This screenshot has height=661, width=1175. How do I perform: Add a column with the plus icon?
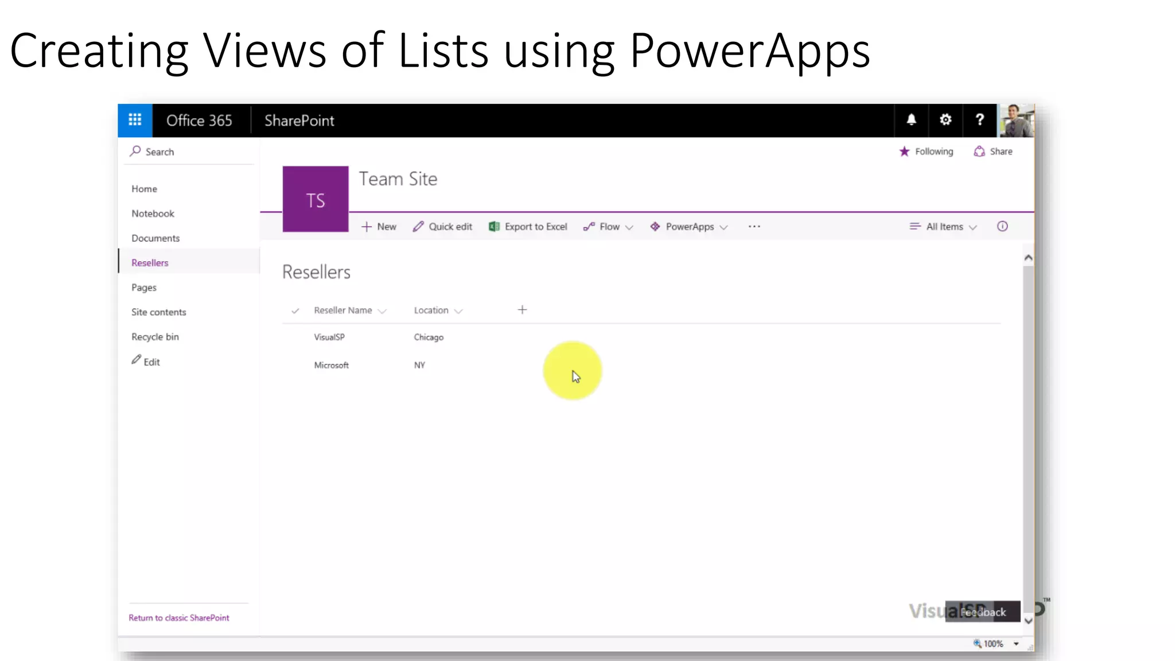coord(522,310)
